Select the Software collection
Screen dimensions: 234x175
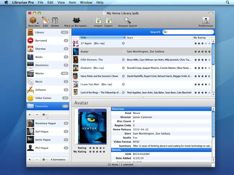(x=48, y=90)
